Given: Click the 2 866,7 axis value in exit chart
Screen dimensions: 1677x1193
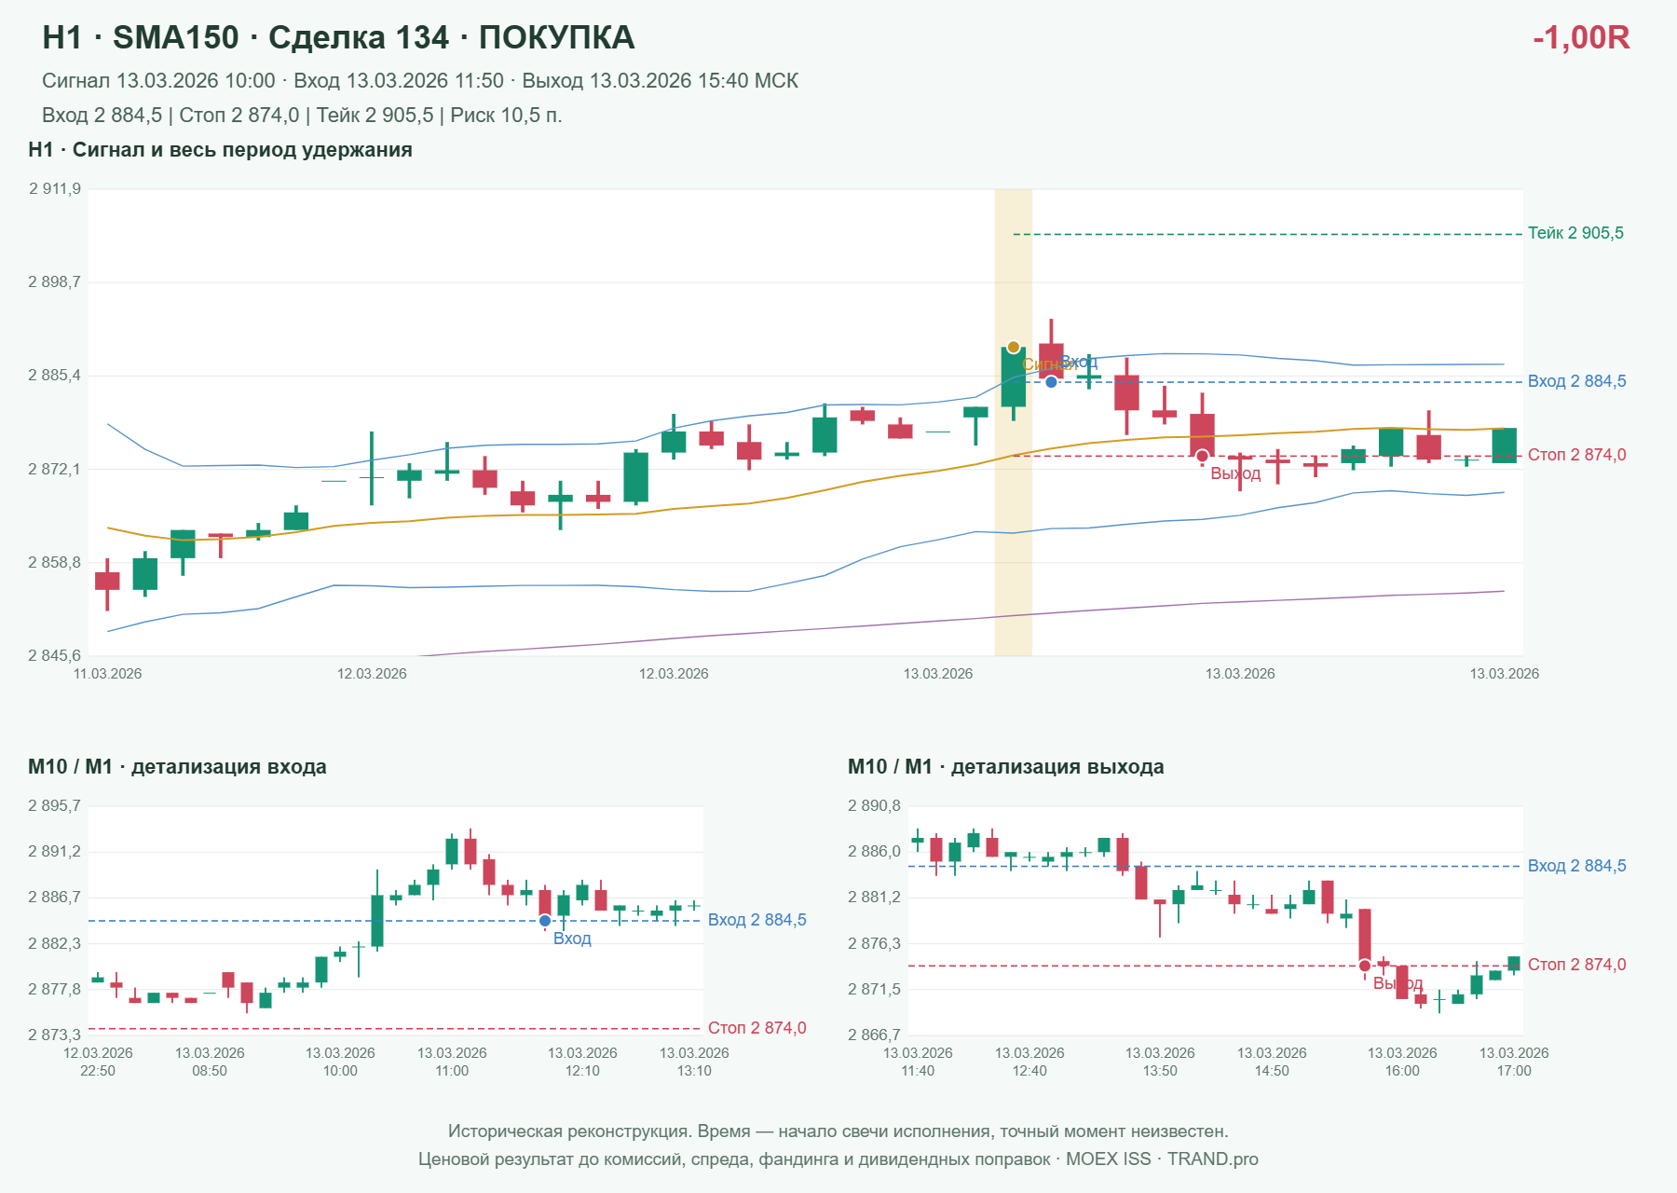Looking at the screenshot, I should point(875,1035).
